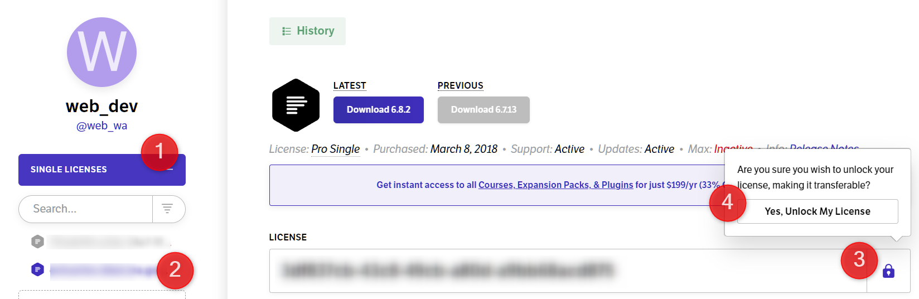This screenshot has height=299, width=919.
Task: Click the web_dev username heading
Action: point(101,106)
